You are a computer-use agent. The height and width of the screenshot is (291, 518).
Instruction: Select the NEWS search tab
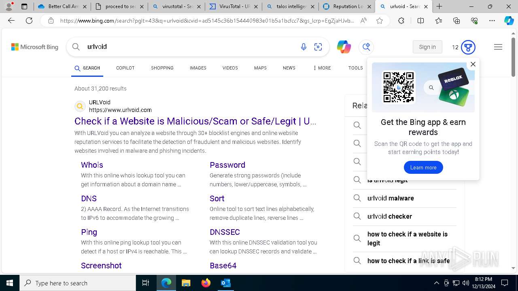(289, 68)
